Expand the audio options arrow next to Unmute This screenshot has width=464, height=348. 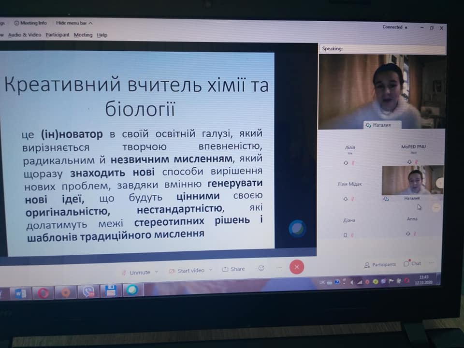(x=157, y=272)
